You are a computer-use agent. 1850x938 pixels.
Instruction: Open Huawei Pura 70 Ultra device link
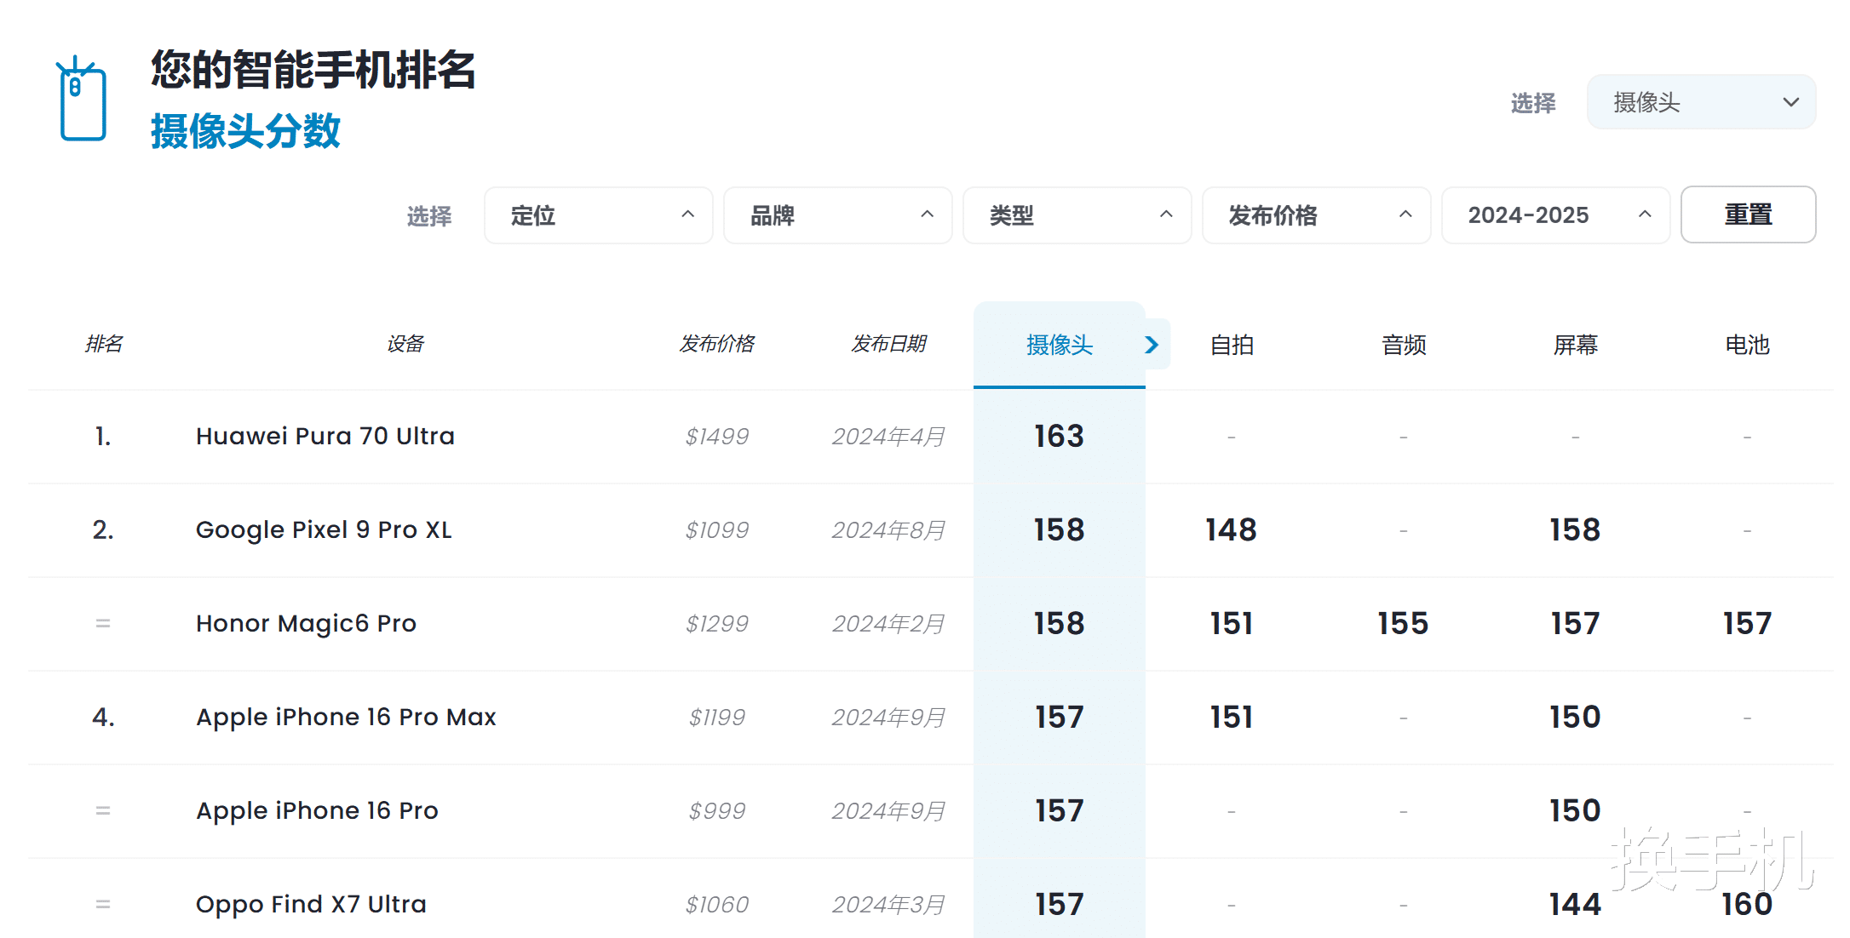pos(325,436)
